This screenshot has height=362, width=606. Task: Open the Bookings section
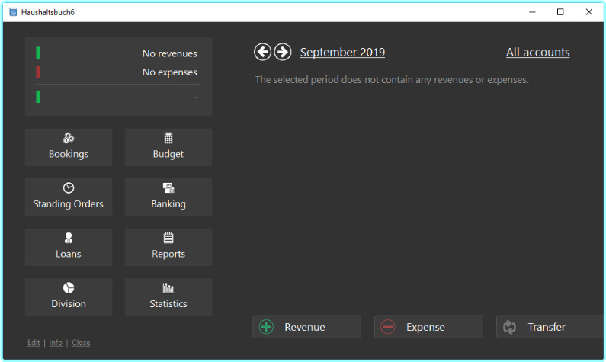click(69, 147)
